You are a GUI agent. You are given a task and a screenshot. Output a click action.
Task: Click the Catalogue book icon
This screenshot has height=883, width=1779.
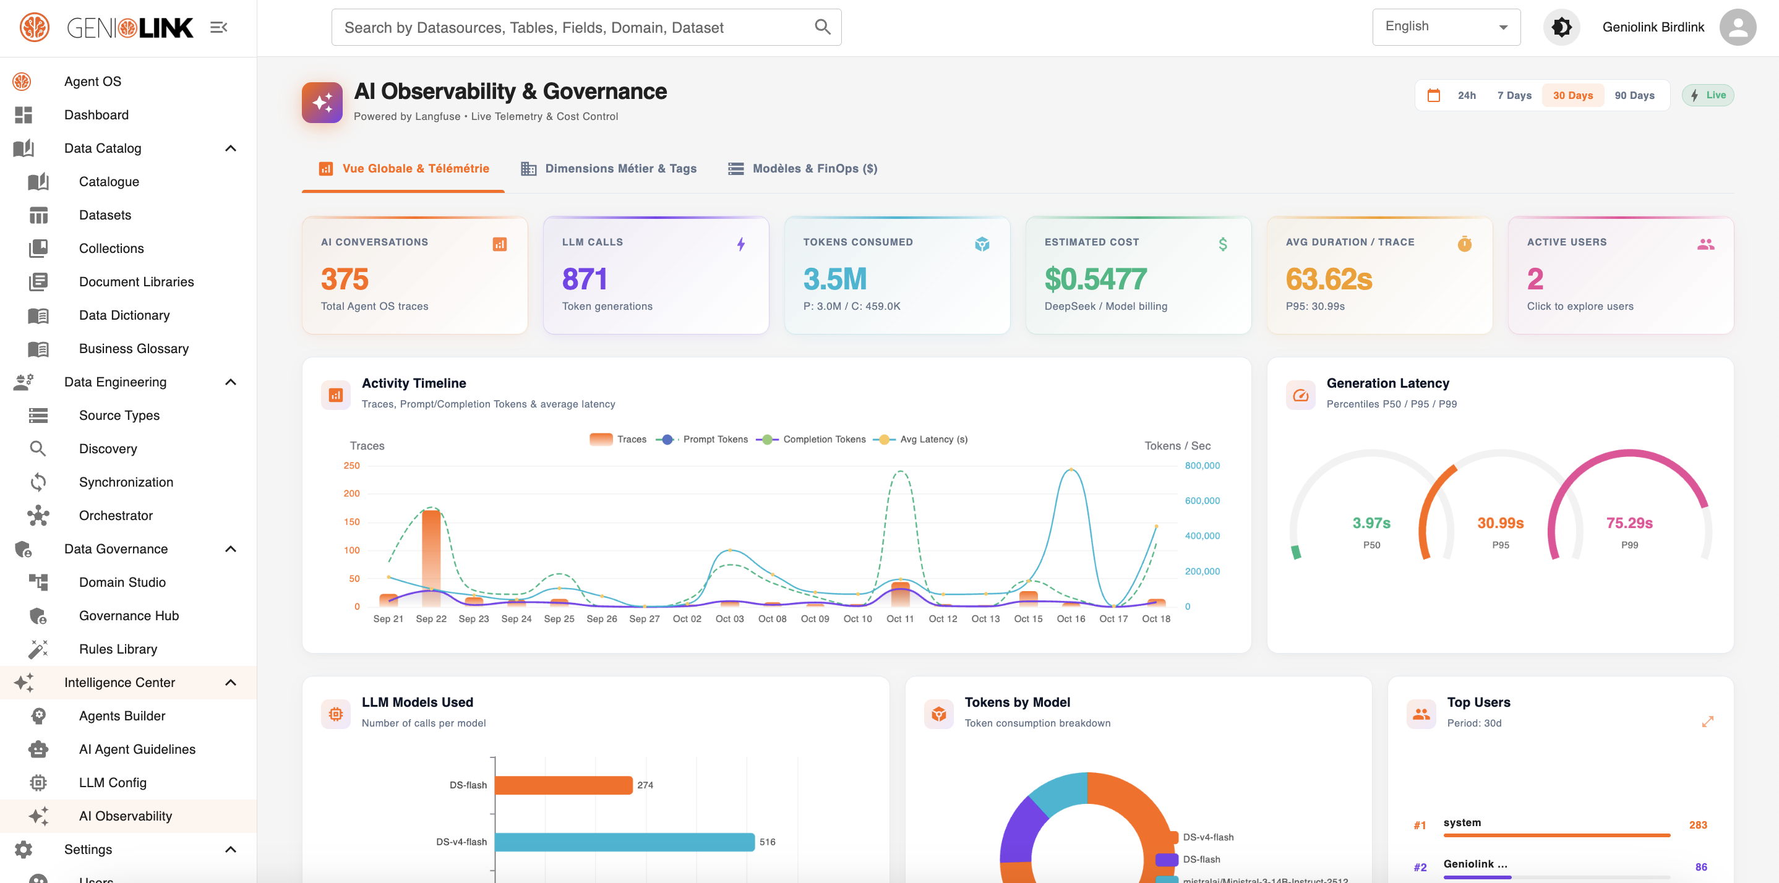[38, 182]
